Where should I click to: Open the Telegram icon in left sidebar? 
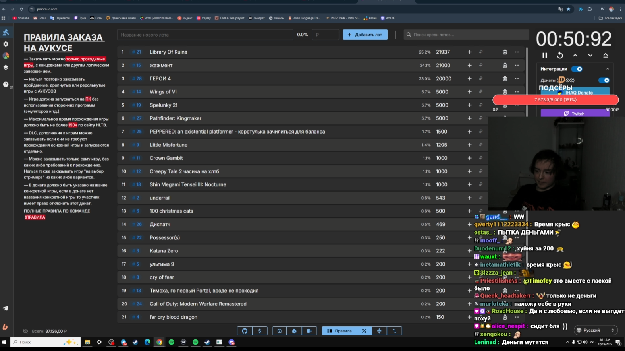6,308
